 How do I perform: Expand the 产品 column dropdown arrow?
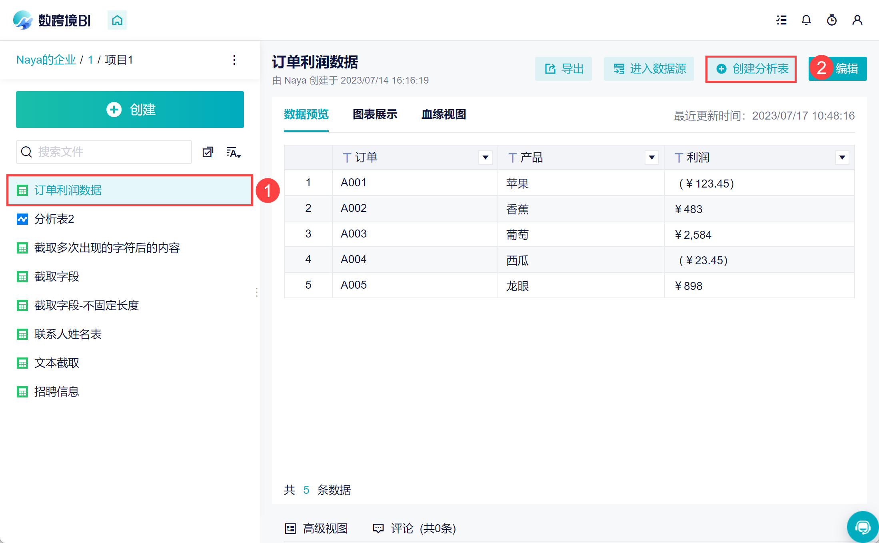pos(651,158)
